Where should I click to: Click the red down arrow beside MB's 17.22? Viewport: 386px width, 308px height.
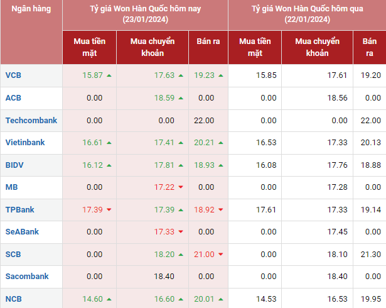180,187
